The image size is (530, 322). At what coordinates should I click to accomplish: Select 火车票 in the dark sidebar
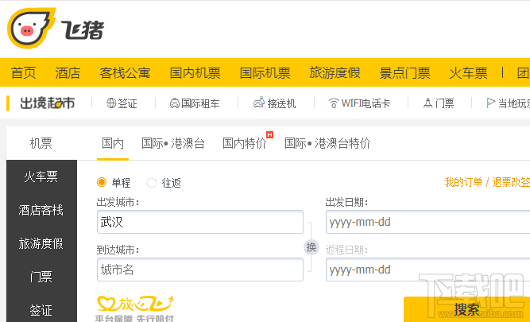click(41, 177)
